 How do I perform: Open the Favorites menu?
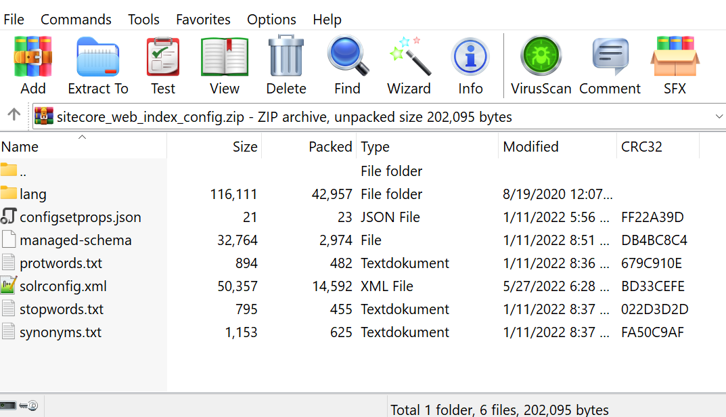click(x=203, y=20)
